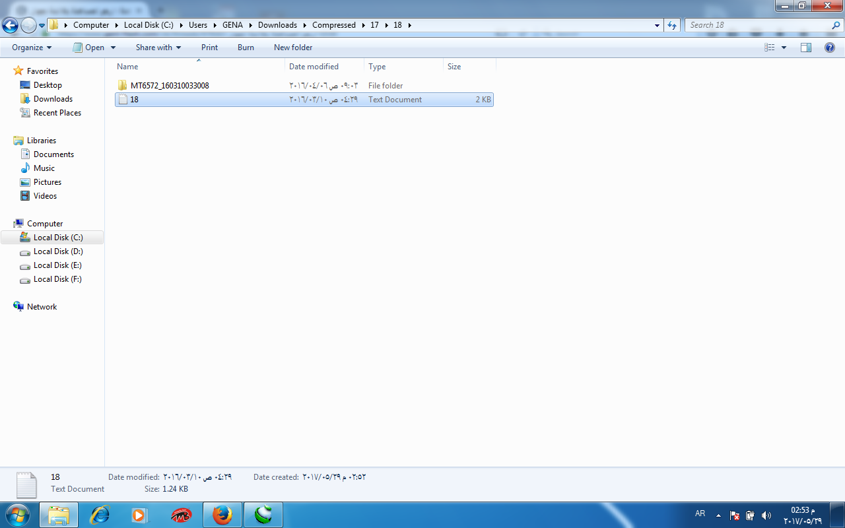This screenshot has width=845, height=528.
Task: Select the Pictures library
Action: pos(48,182)
